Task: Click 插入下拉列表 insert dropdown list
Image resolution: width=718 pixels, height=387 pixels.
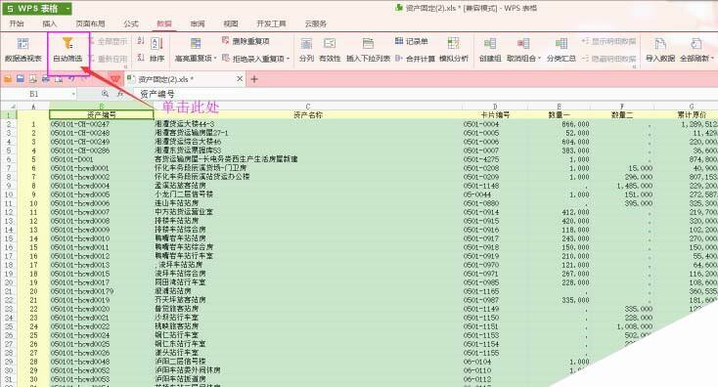Action: [368, 50]
